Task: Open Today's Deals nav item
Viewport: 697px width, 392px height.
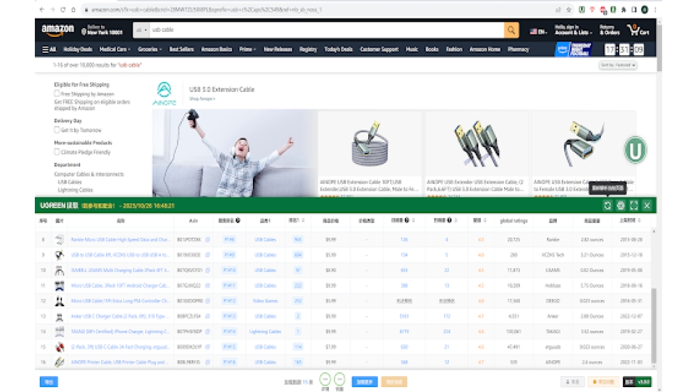Action: (x=338, y=49)
